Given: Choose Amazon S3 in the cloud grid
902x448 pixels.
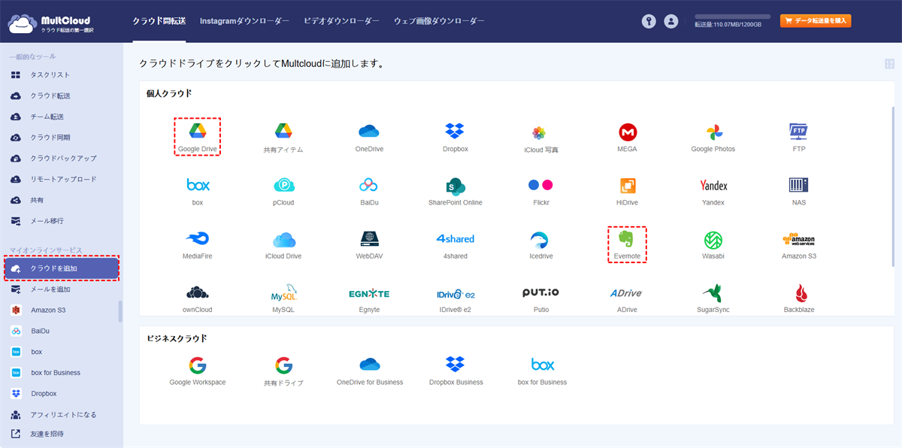Looking at the screenshot, I should coord(798,245).
